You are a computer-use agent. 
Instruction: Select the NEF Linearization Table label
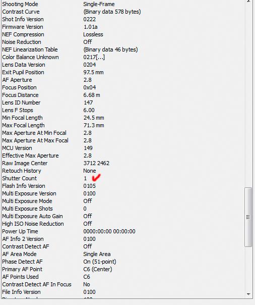point(30,49)
